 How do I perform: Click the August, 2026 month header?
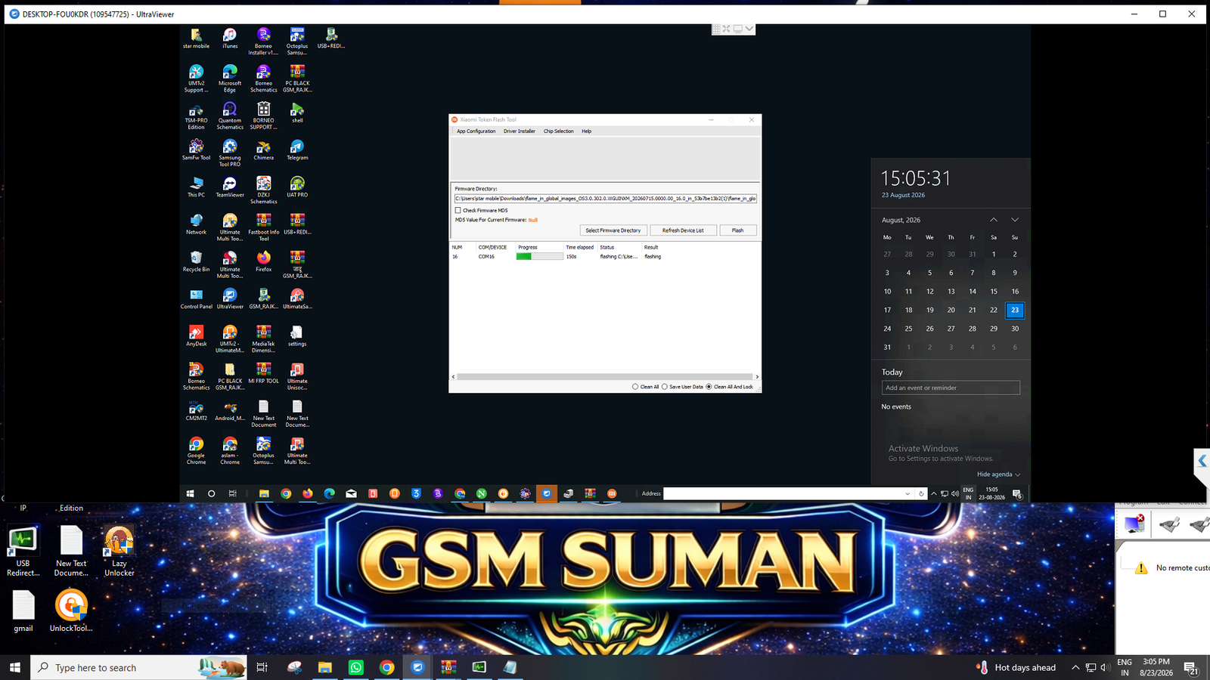pyautogui.click(x=901, y=220)
